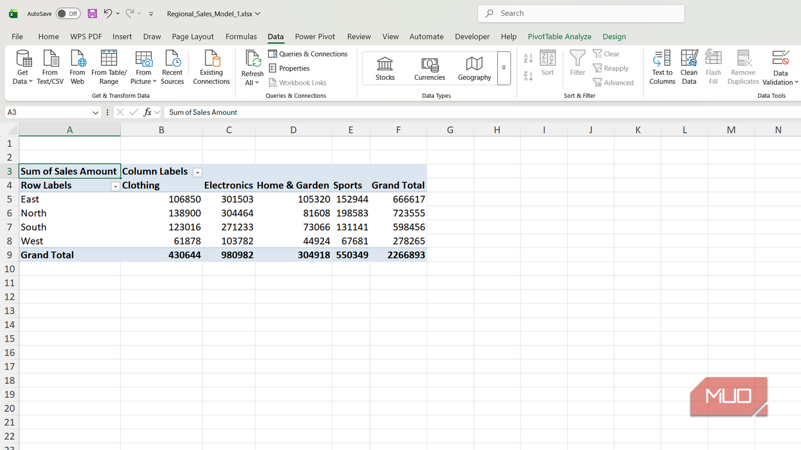Sort A to Z ascending

tap(528, 58)
